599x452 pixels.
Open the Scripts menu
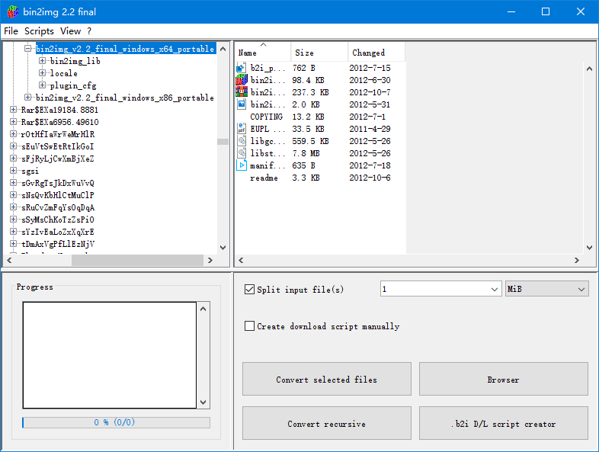point(39,31)
